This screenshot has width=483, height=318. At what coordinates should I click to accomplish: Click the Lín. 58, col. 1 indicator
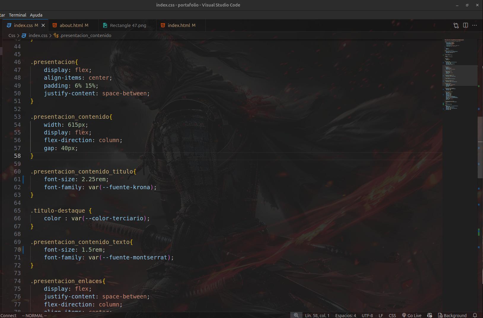[x=317, y=315]
